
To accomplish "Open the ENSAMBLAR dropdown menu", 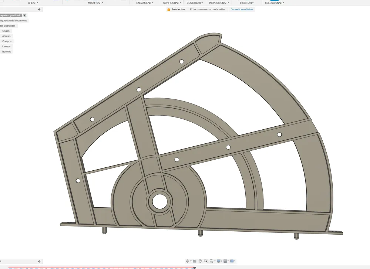I will (144, 3).
